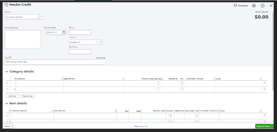Focus the Ref no. input field
277x132 pixels.
point(80,32)
